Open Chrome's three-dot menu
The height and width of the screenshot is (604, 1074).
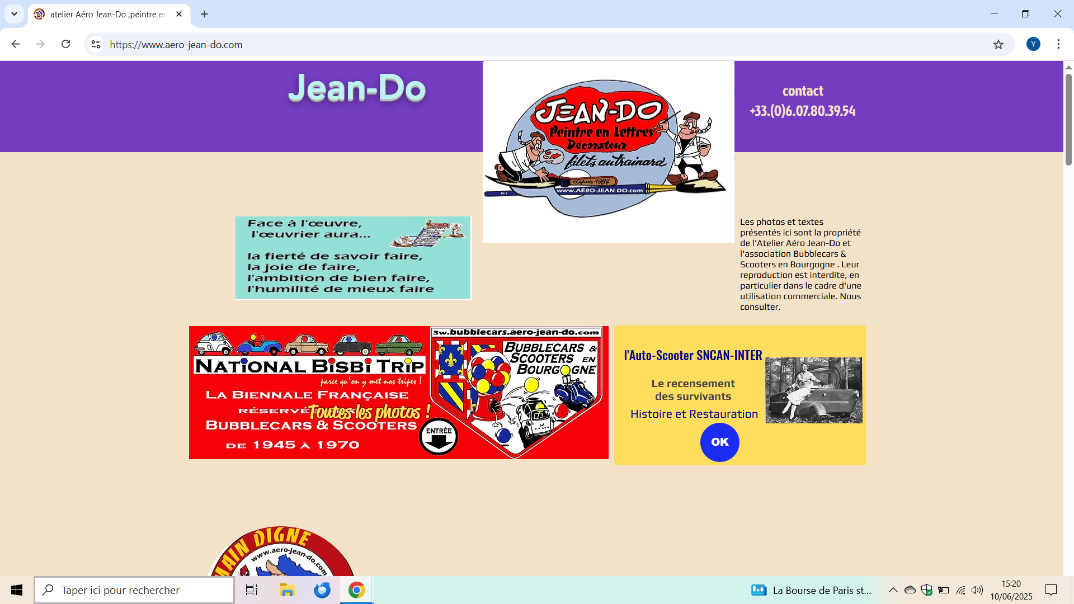click(x=1058, y=44)
